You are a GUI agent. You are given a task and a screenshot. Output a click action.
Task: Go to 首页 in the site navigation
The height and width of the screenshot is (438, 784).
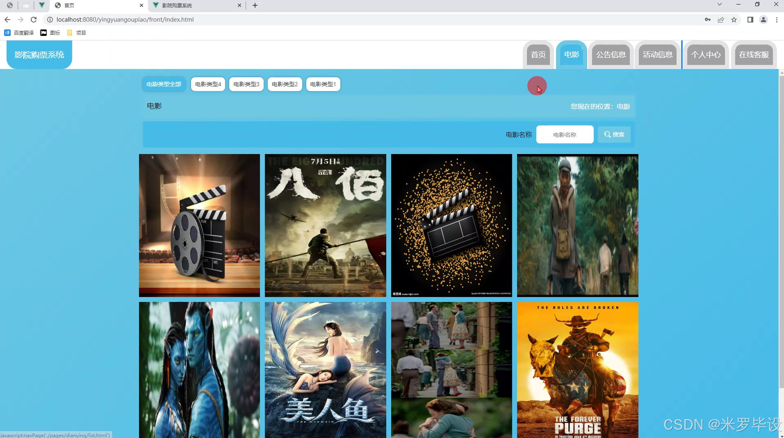pyautogui.click(x=538, y=55)
